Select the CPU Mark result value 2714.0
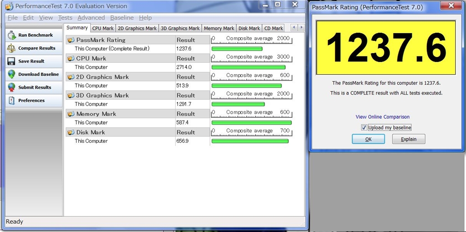Screen dimensions: 466x232 pos(184,67)
